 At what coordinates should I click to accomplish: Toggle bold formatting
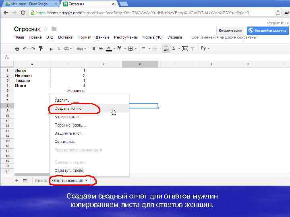(x=94, y=49)
